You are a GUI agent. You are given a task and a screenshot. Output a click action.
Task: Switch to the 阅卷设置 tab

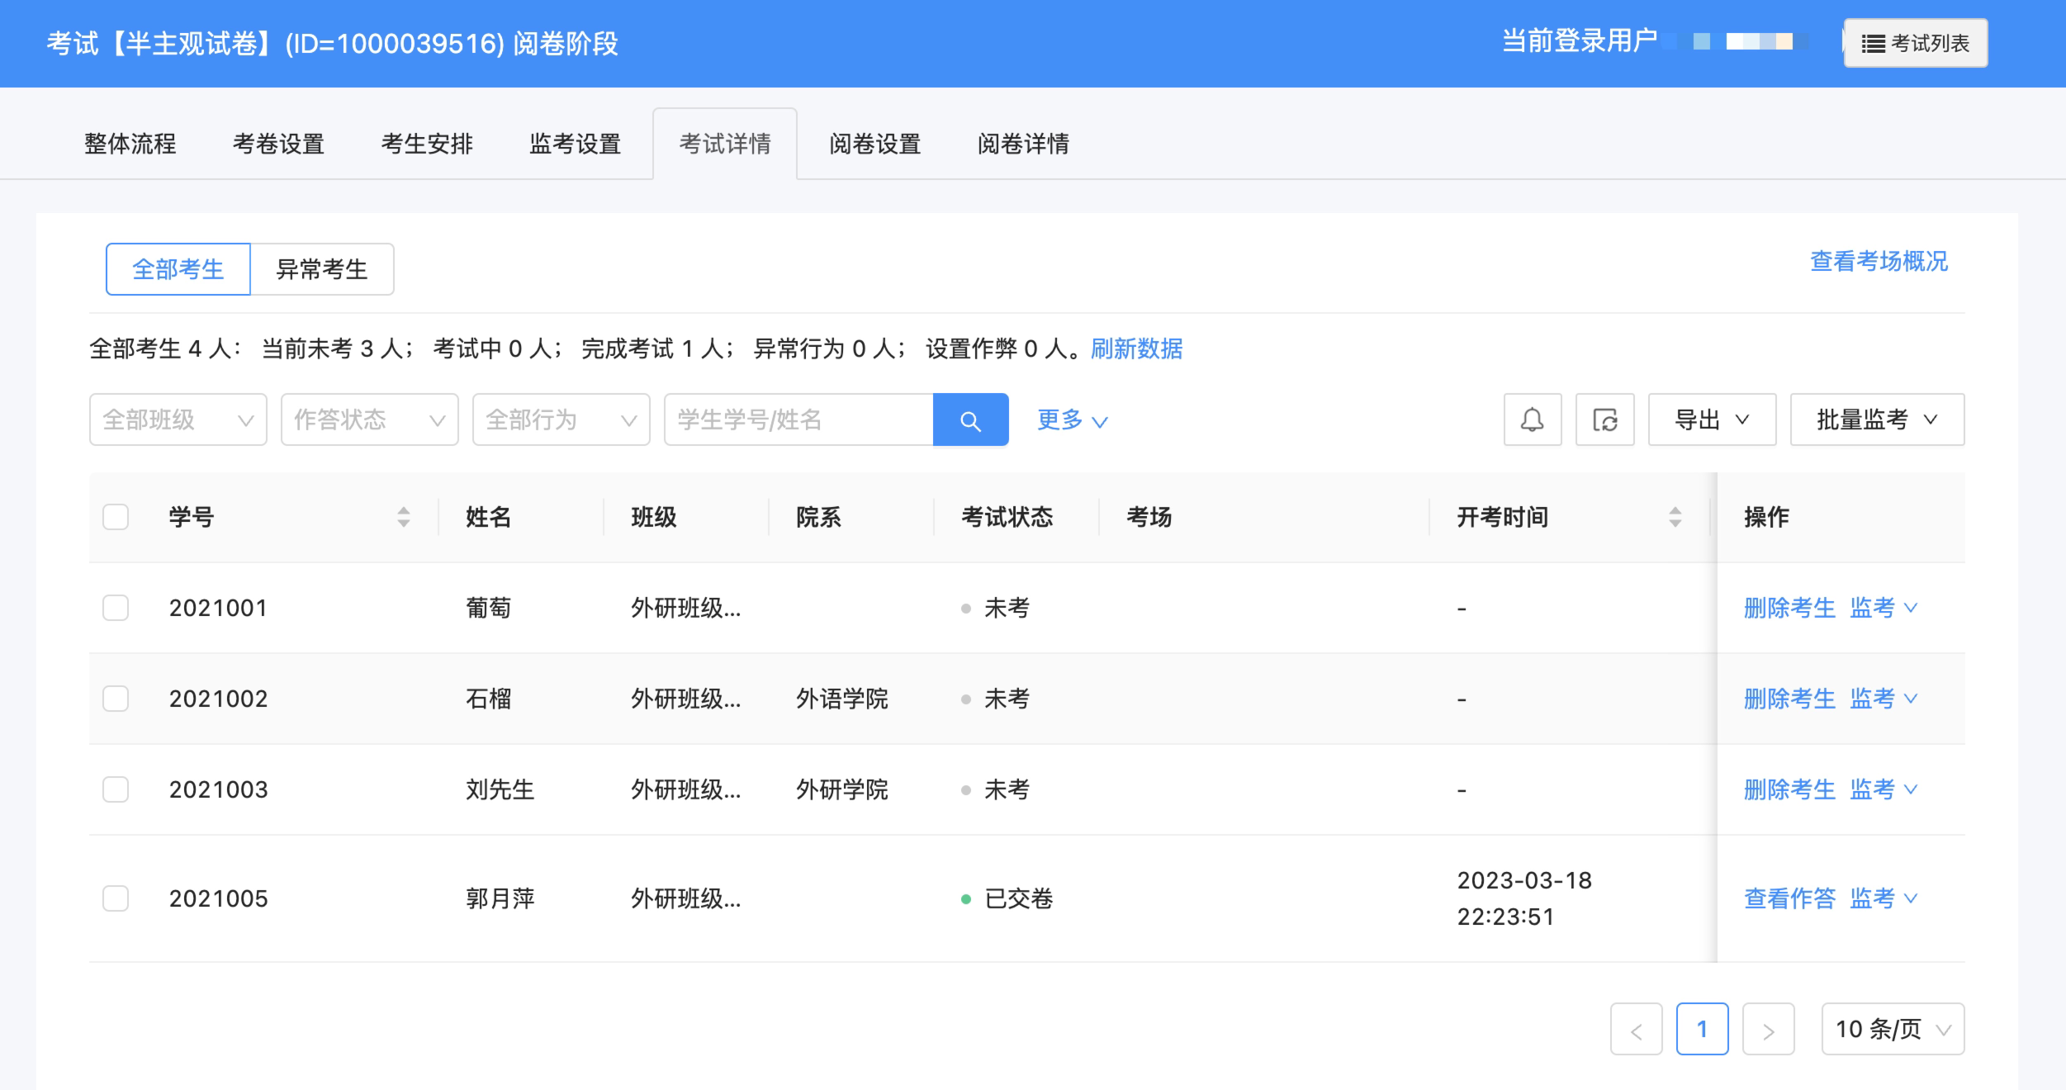(x=875, y=144)
